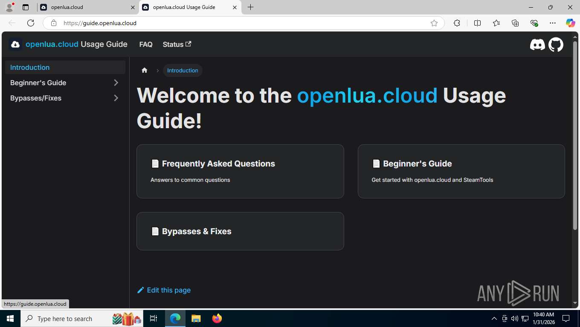Image resolution: width=580 pixels, height=327 pixels.
Task: Click the Edge icon on the taskbar
Action: tap(175, 318)
